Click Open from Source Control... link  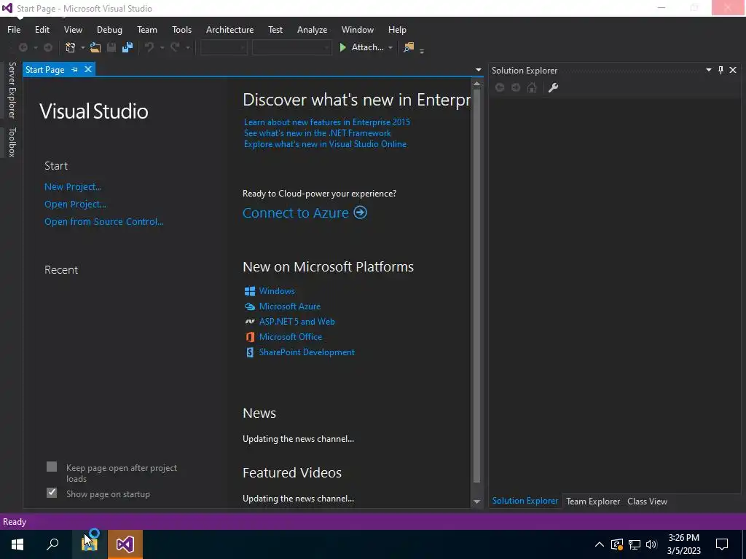click(x=103, y=221)
